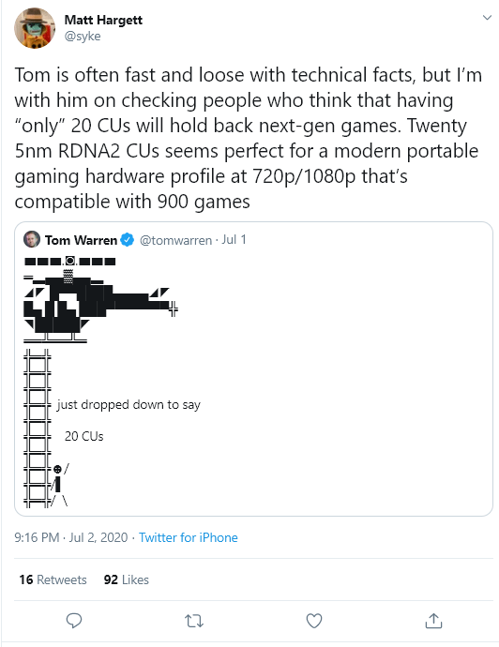Image resolution: width=499 pixels, height=647 pixels.
Task: Open the tweet options chevron menu
Action: tap(488, 17)
